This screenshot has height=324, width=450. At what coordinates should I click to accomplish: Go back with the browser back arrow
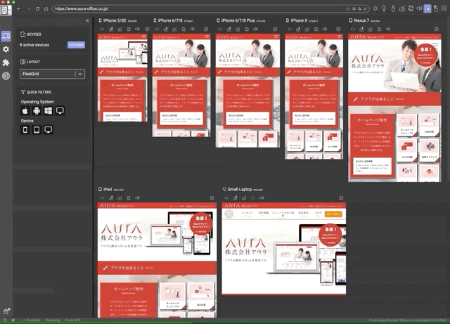coord(18,9)
